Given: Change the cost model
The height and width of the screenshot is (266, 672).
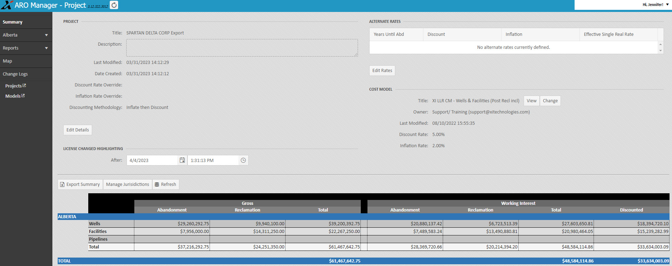Looking at the screenshot, I should [550, 101].
